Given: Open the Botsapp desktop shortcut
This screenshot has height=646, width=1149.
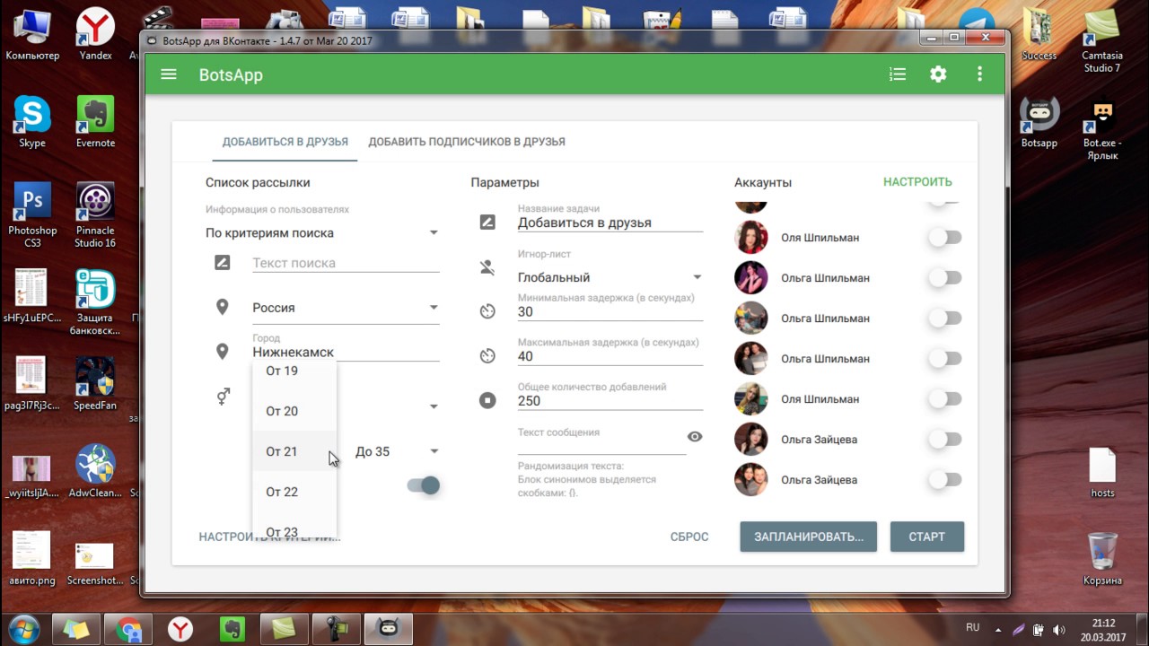Looking at the screenshot, I should pos(1039,123).
